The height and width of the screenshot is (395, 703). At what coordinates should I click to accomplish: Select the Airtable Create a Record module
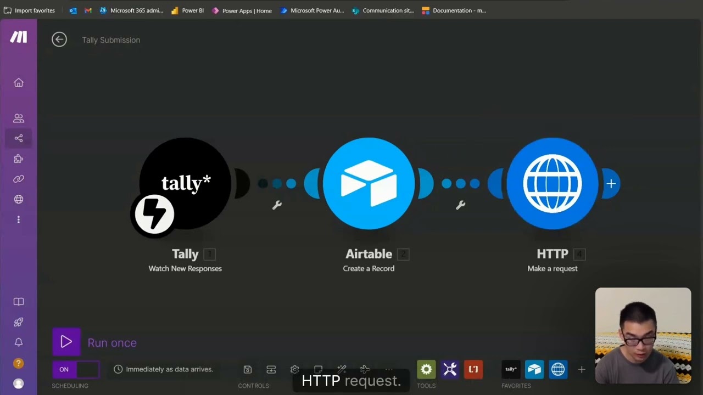click(x=369, y=183)
